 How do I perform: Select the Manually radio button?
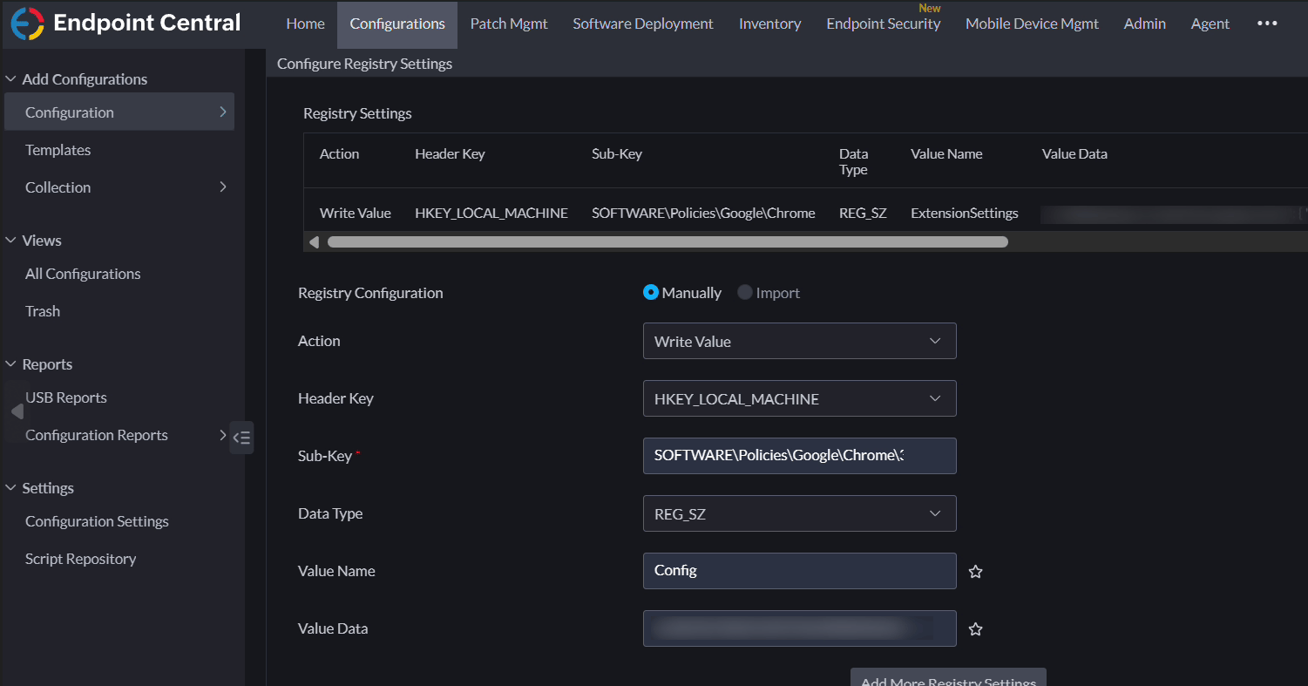click(x=650, y=293)
